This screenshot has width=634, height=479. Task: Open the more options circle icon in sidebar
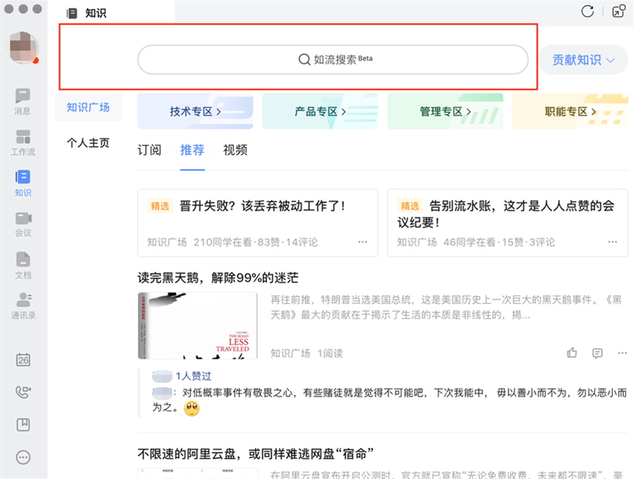pos(23,457)
